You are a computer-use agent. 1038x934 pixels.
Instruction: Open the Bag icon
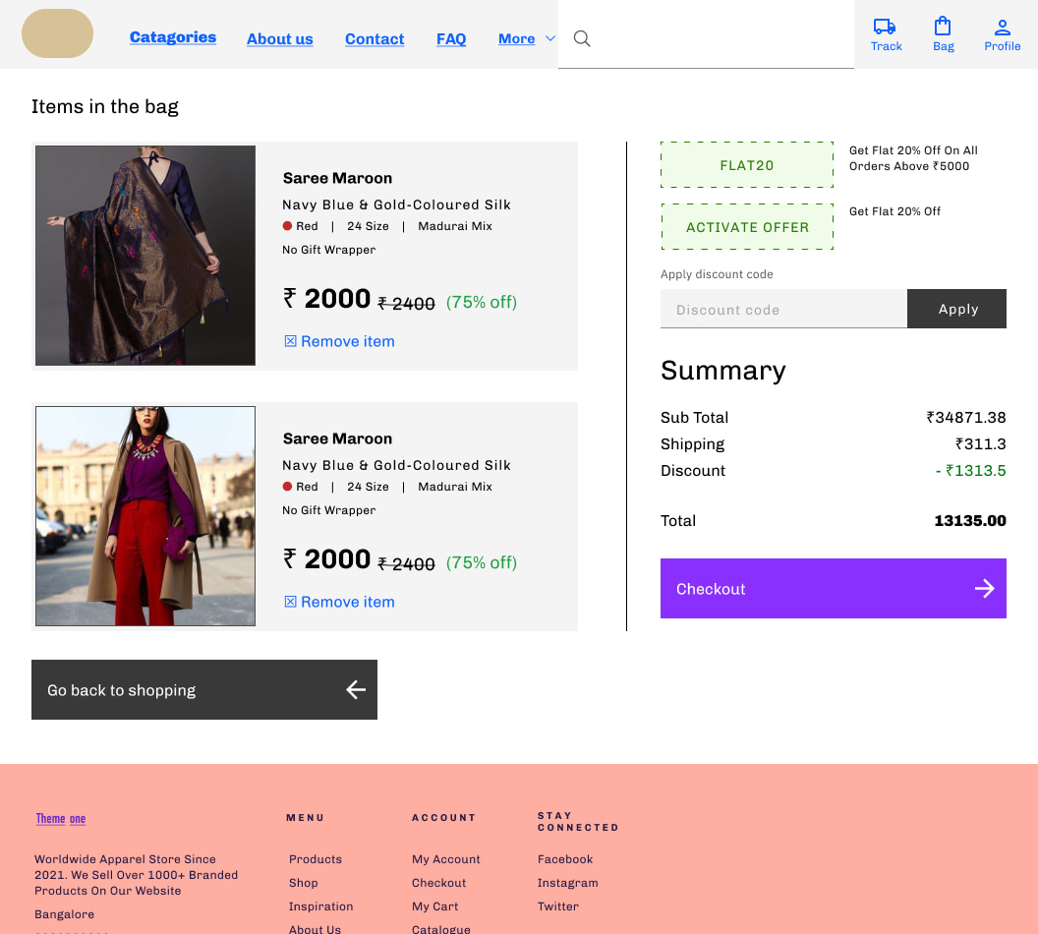pos(943,27)
